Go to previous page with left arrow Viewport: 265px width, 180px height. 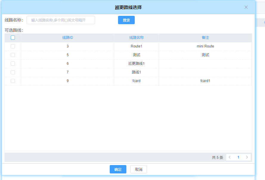click(x=230, y=157)
